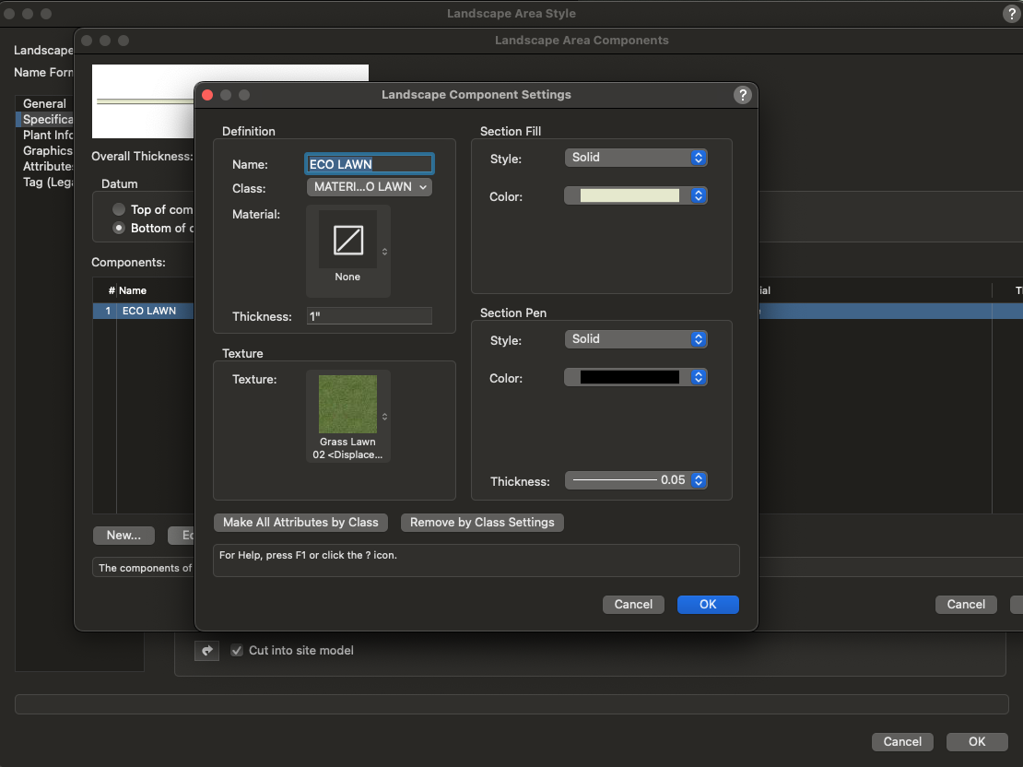1023x767 pixels.
Task: Click the help question mark in Landscape Component Settings
Action: point(743,95)
